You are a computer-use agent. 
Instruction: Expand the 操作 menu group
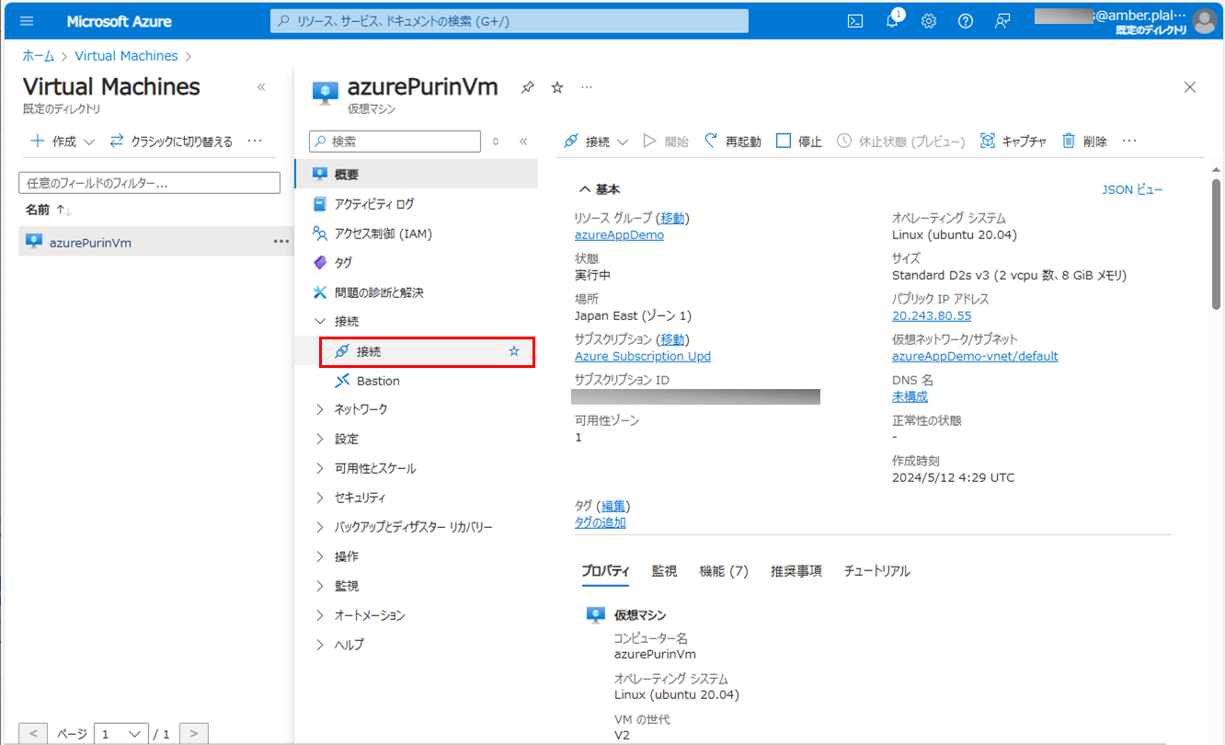(x=320, y=556)
